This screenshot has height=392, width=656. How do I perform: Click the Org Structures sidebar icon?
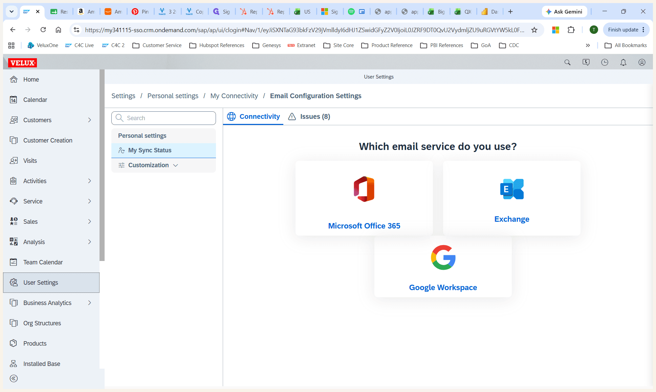pyautogui.click(x=14, y=323)
